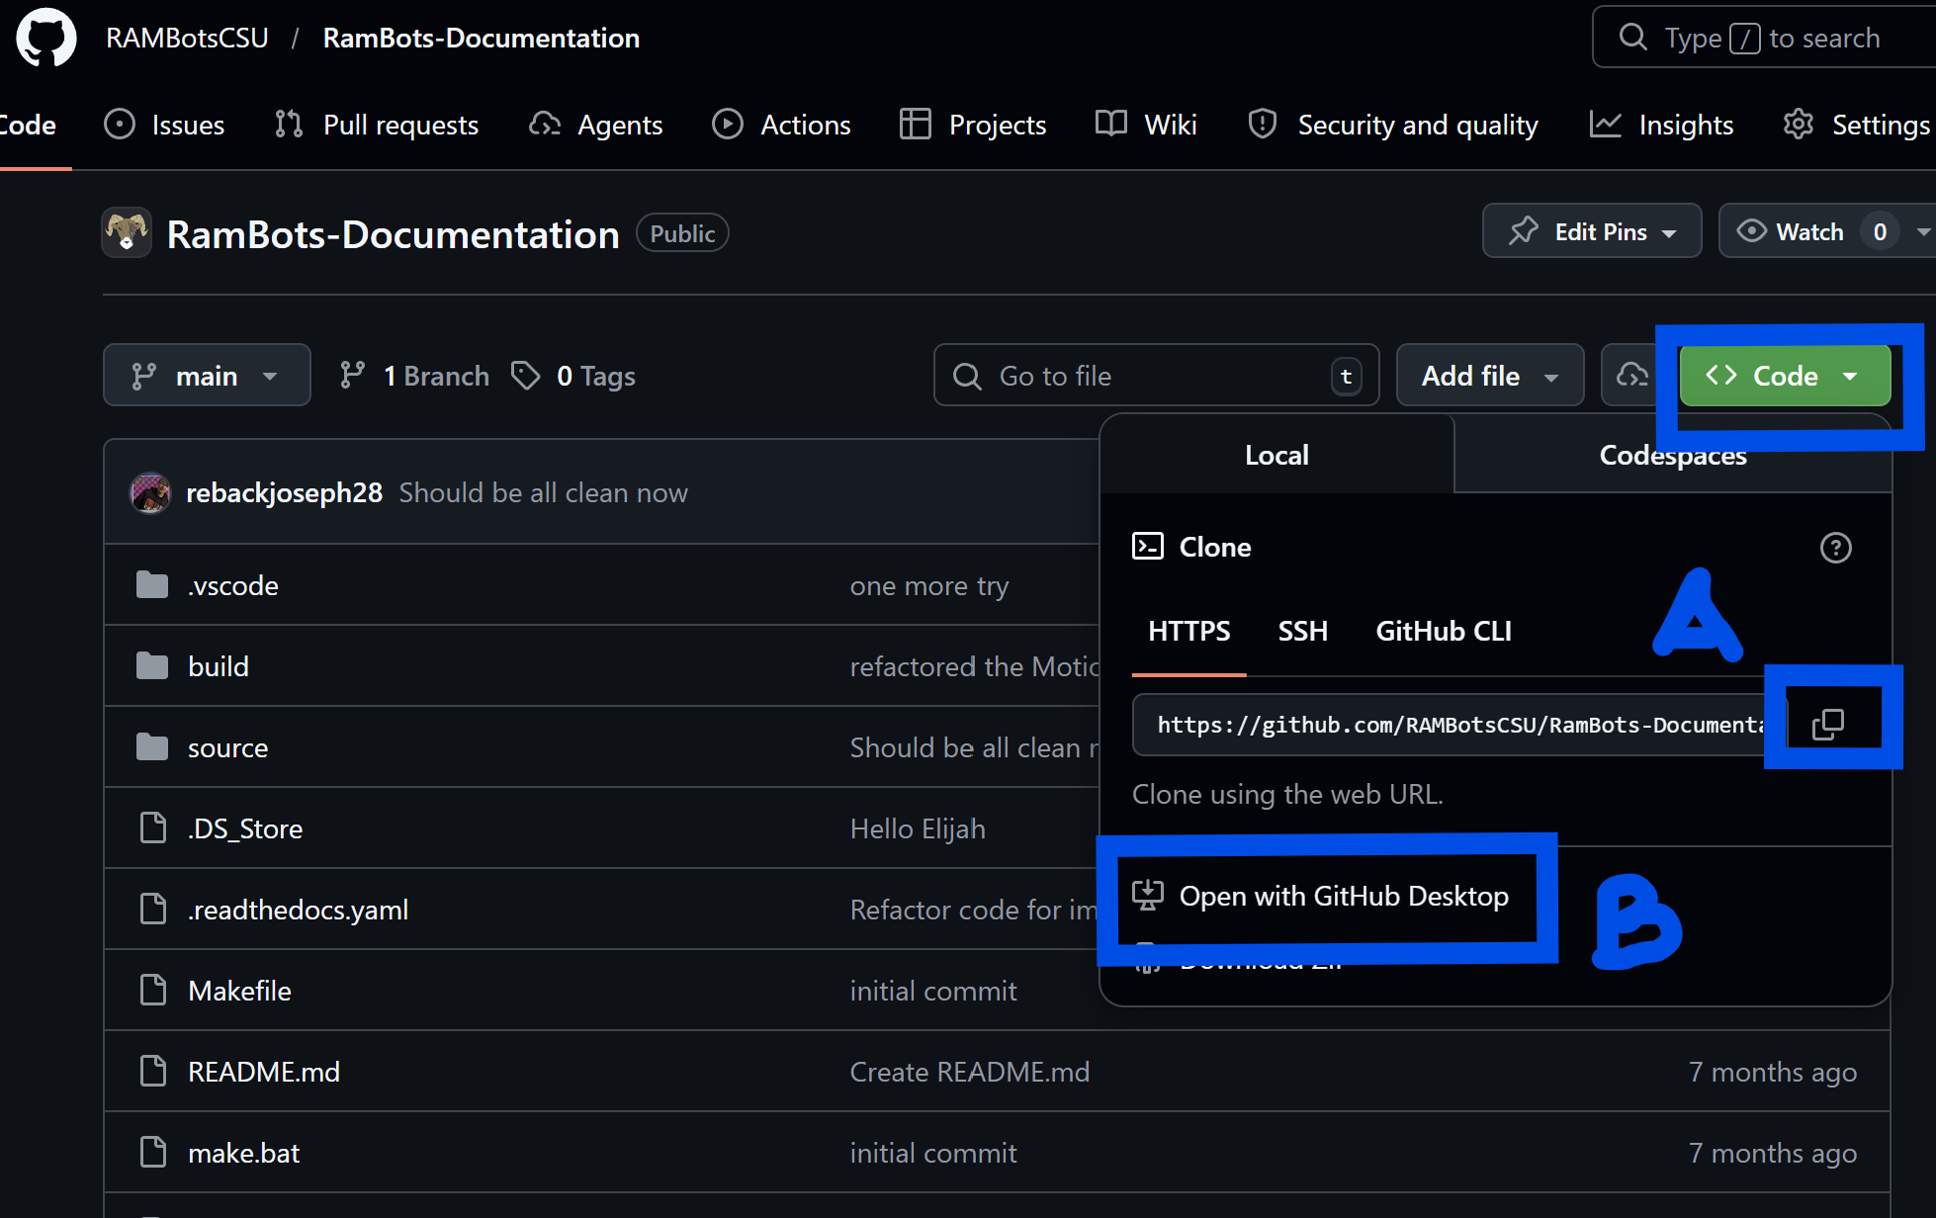The height and width of the screenshot is (1218, 1936).
Task: View the 1 Branch link
Action: pyautogui.click(x=414, y=376)
